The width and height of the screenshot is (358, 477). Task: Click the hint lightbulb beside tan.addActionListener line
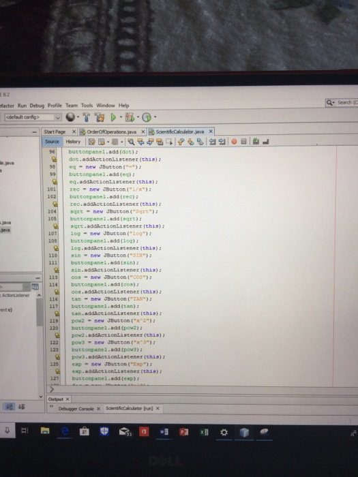click(57, 313)
